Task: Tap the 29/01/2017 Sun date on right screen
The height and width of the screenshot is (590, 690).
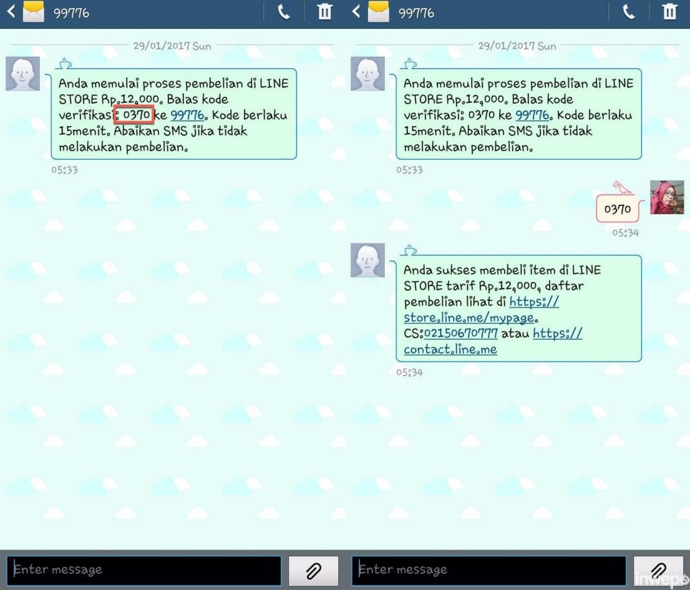Action: click(x=517, y=46)
